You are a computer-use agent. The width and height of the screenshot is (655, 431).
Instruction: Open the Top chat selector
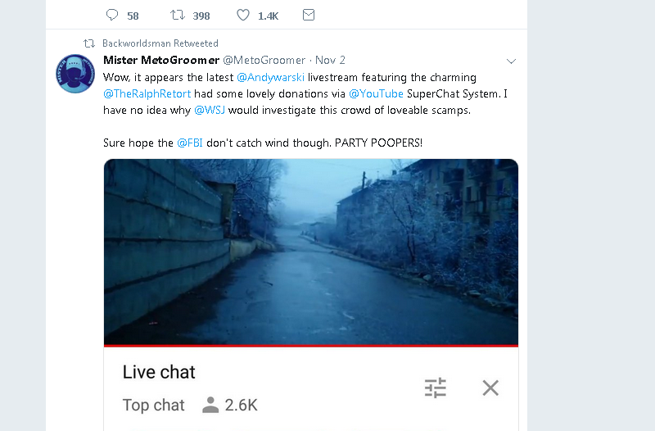(153, 405)
